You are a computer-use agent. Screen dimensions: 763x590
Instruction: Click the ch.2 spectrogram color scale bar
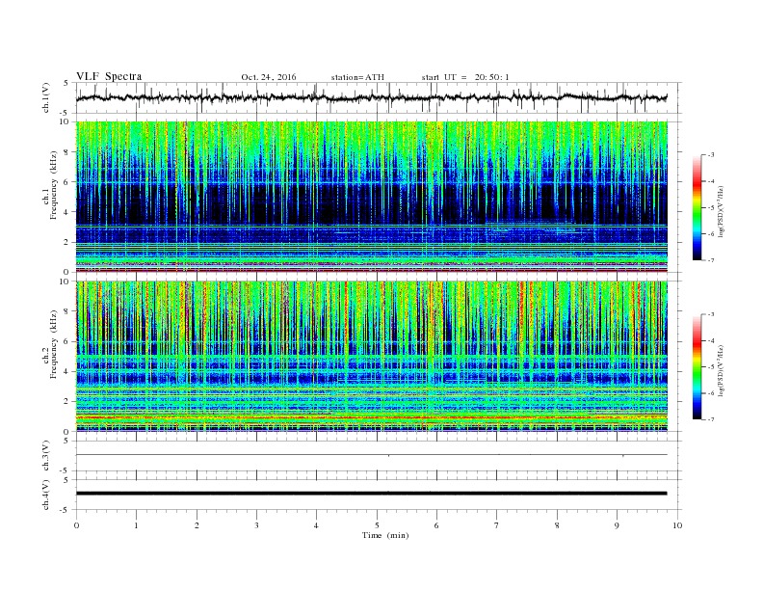tap(697, 366)
